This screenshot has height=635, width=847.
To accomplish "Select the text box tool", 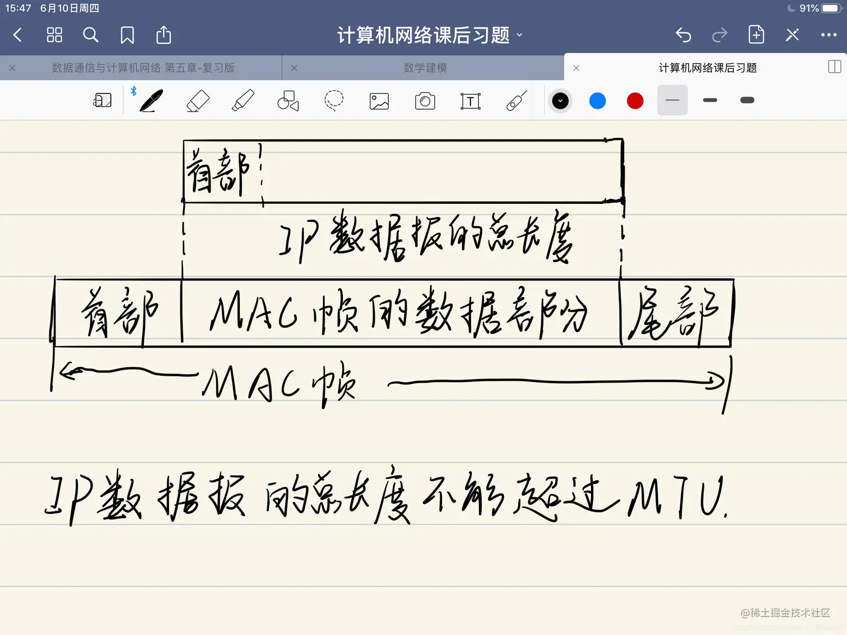I will coord(471,101).
